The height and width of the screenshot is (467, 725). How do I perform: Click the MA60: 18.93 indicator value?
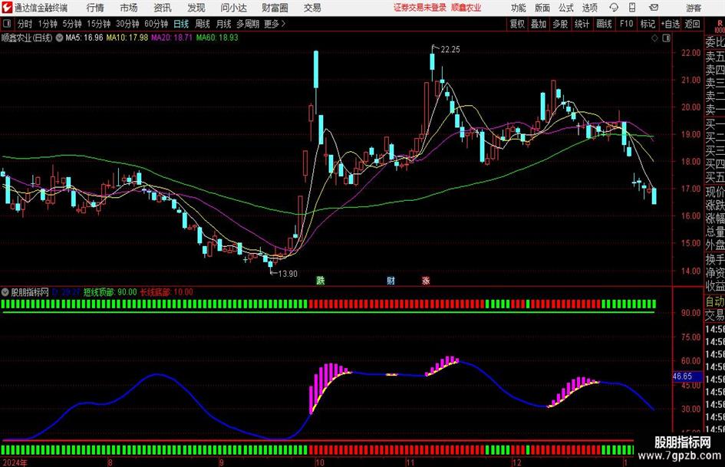point(217,38)
